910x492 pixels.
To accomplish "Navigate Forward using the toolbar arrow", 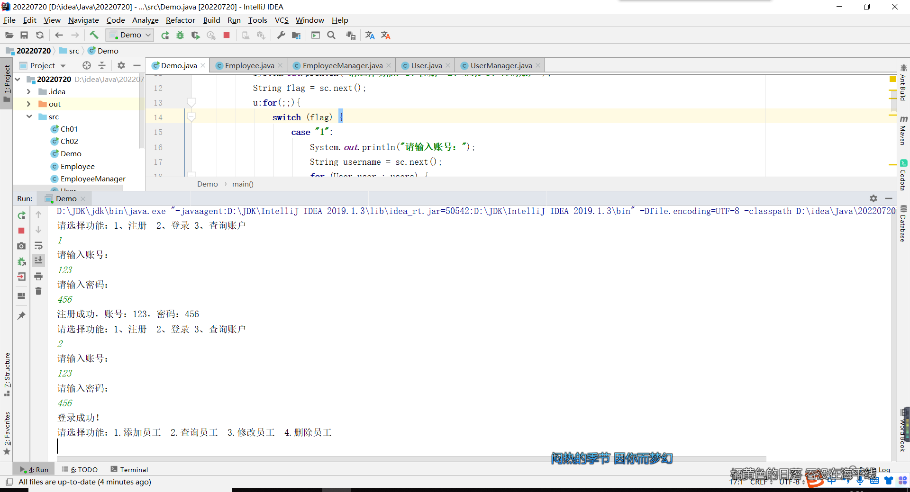I will pyautogui.click(x=75, y=35).
